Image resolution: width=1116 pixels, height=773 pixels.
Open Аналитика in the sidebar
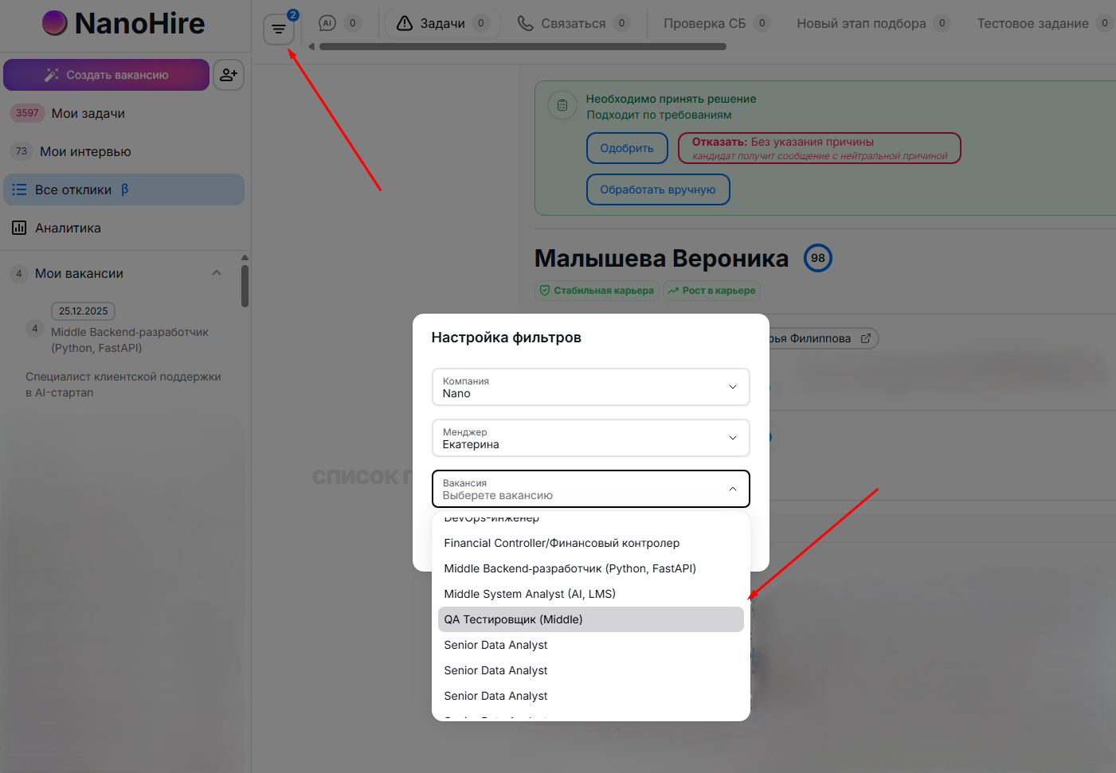click(123, 228)
